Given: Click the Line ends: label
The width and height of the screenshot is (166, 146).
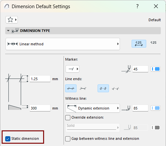Looking at the screenshot, I should 74,79.
